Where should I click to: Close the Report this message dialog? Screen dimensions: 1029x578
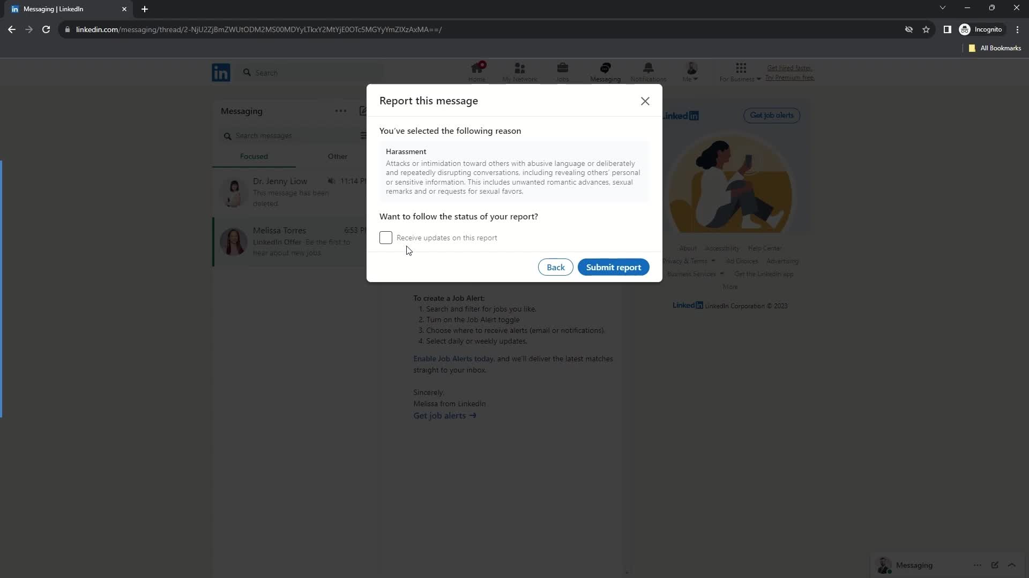pos(645,101)
